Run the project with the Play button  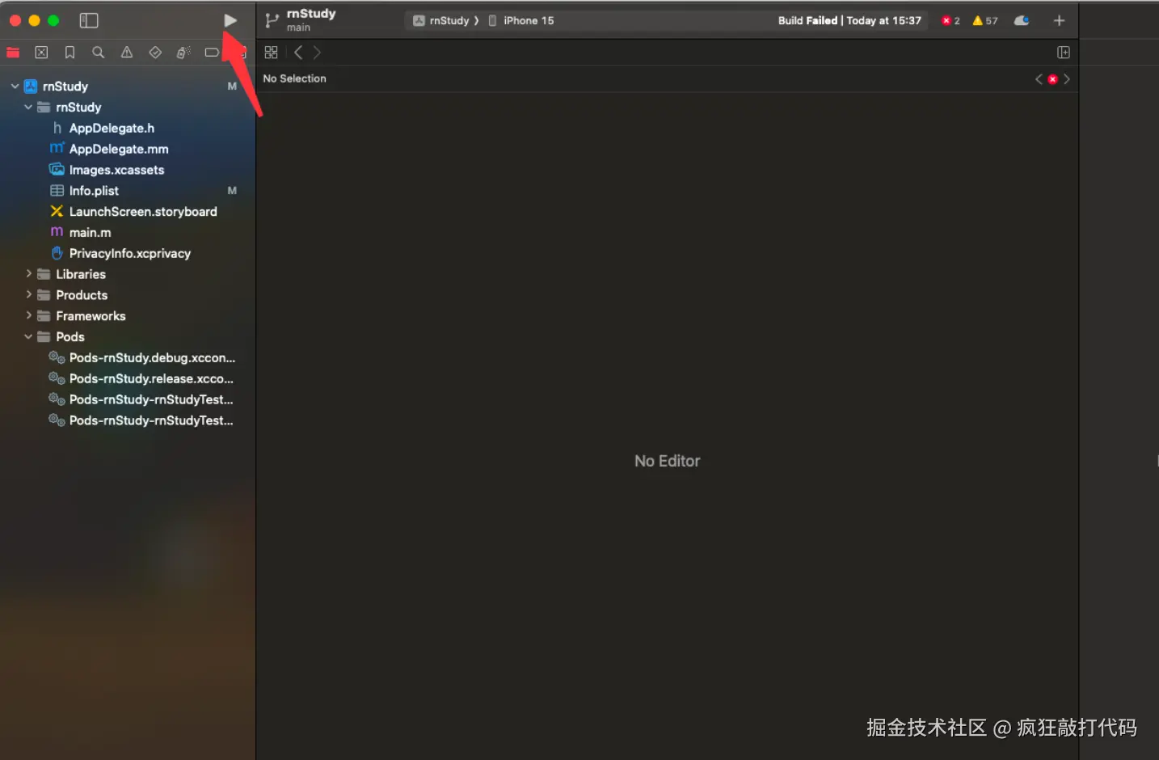[230, 20]
